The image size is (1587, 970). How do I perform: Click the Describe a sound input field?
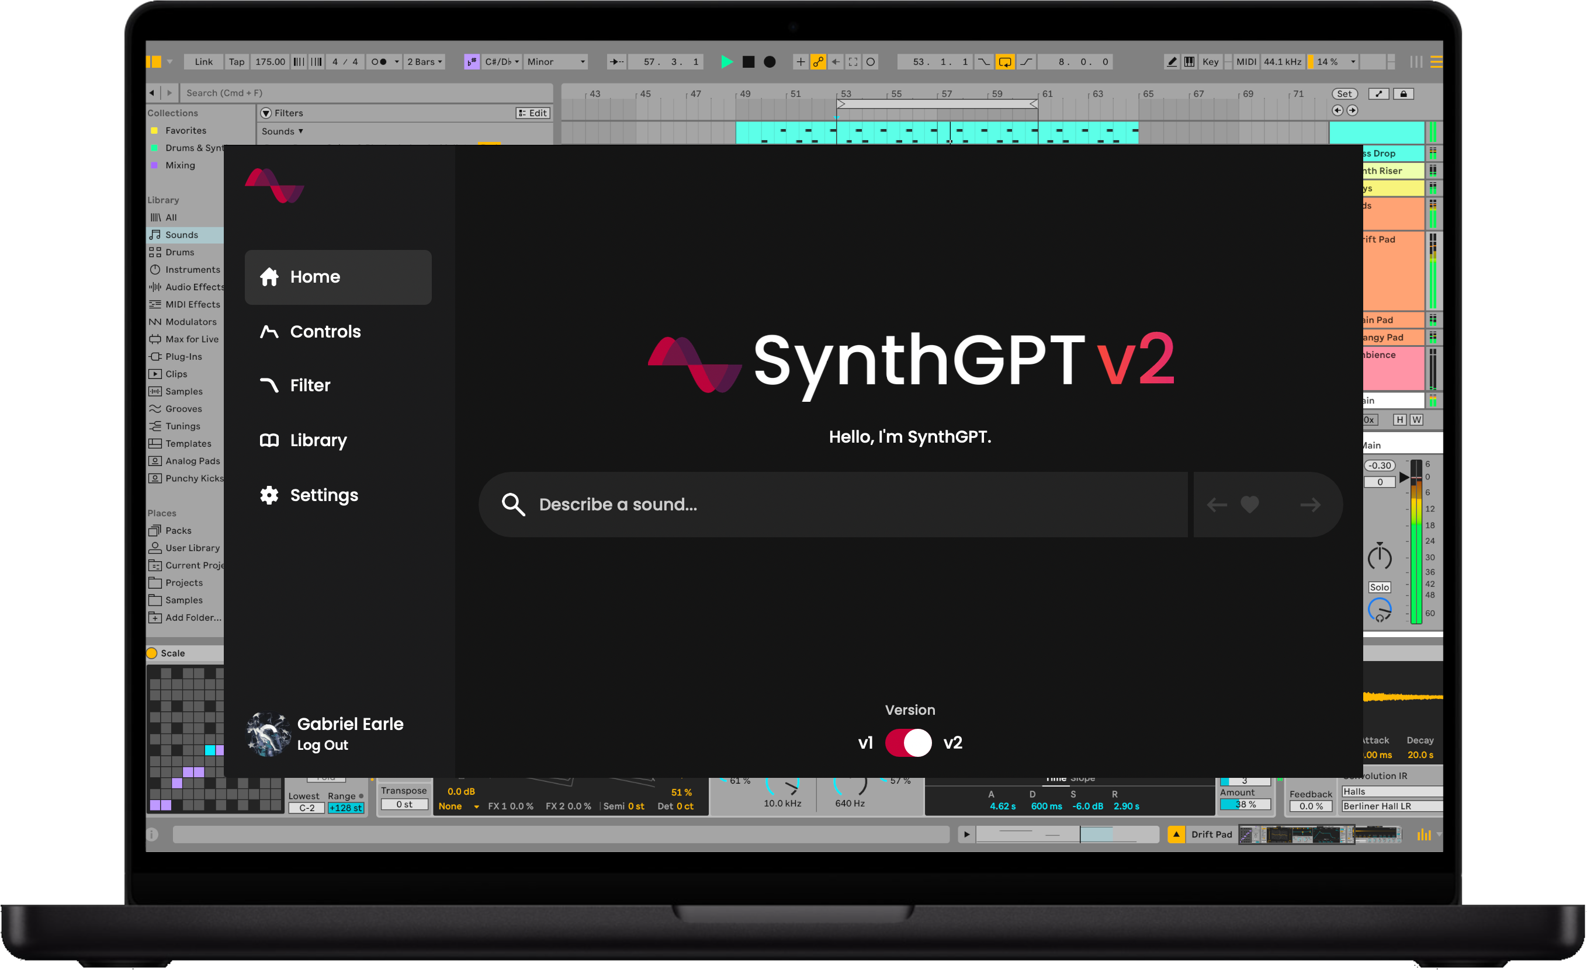point(833,505)
